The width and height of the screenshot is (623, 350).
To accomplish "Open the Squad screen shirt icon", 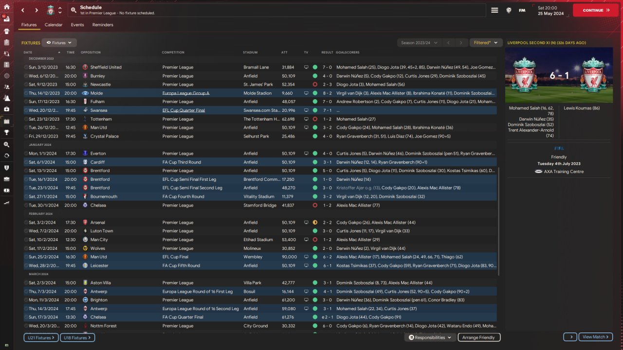I will pyautogui.click(x=7, y=30).
